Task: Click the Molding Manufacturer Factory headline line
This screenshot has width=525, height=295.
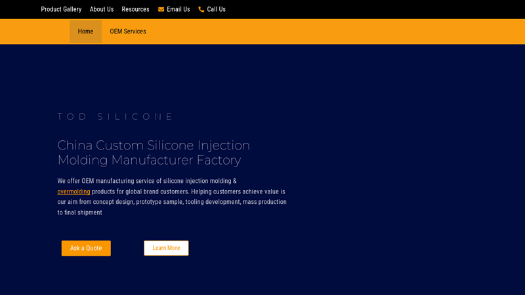Action: coord(149,160)
